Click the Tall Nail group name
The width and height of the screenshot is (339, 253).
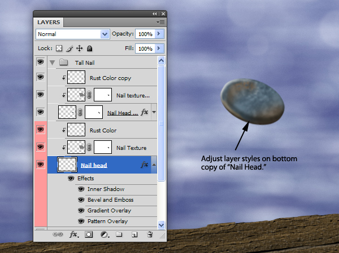pyautogui.click(x=85, y=63)
